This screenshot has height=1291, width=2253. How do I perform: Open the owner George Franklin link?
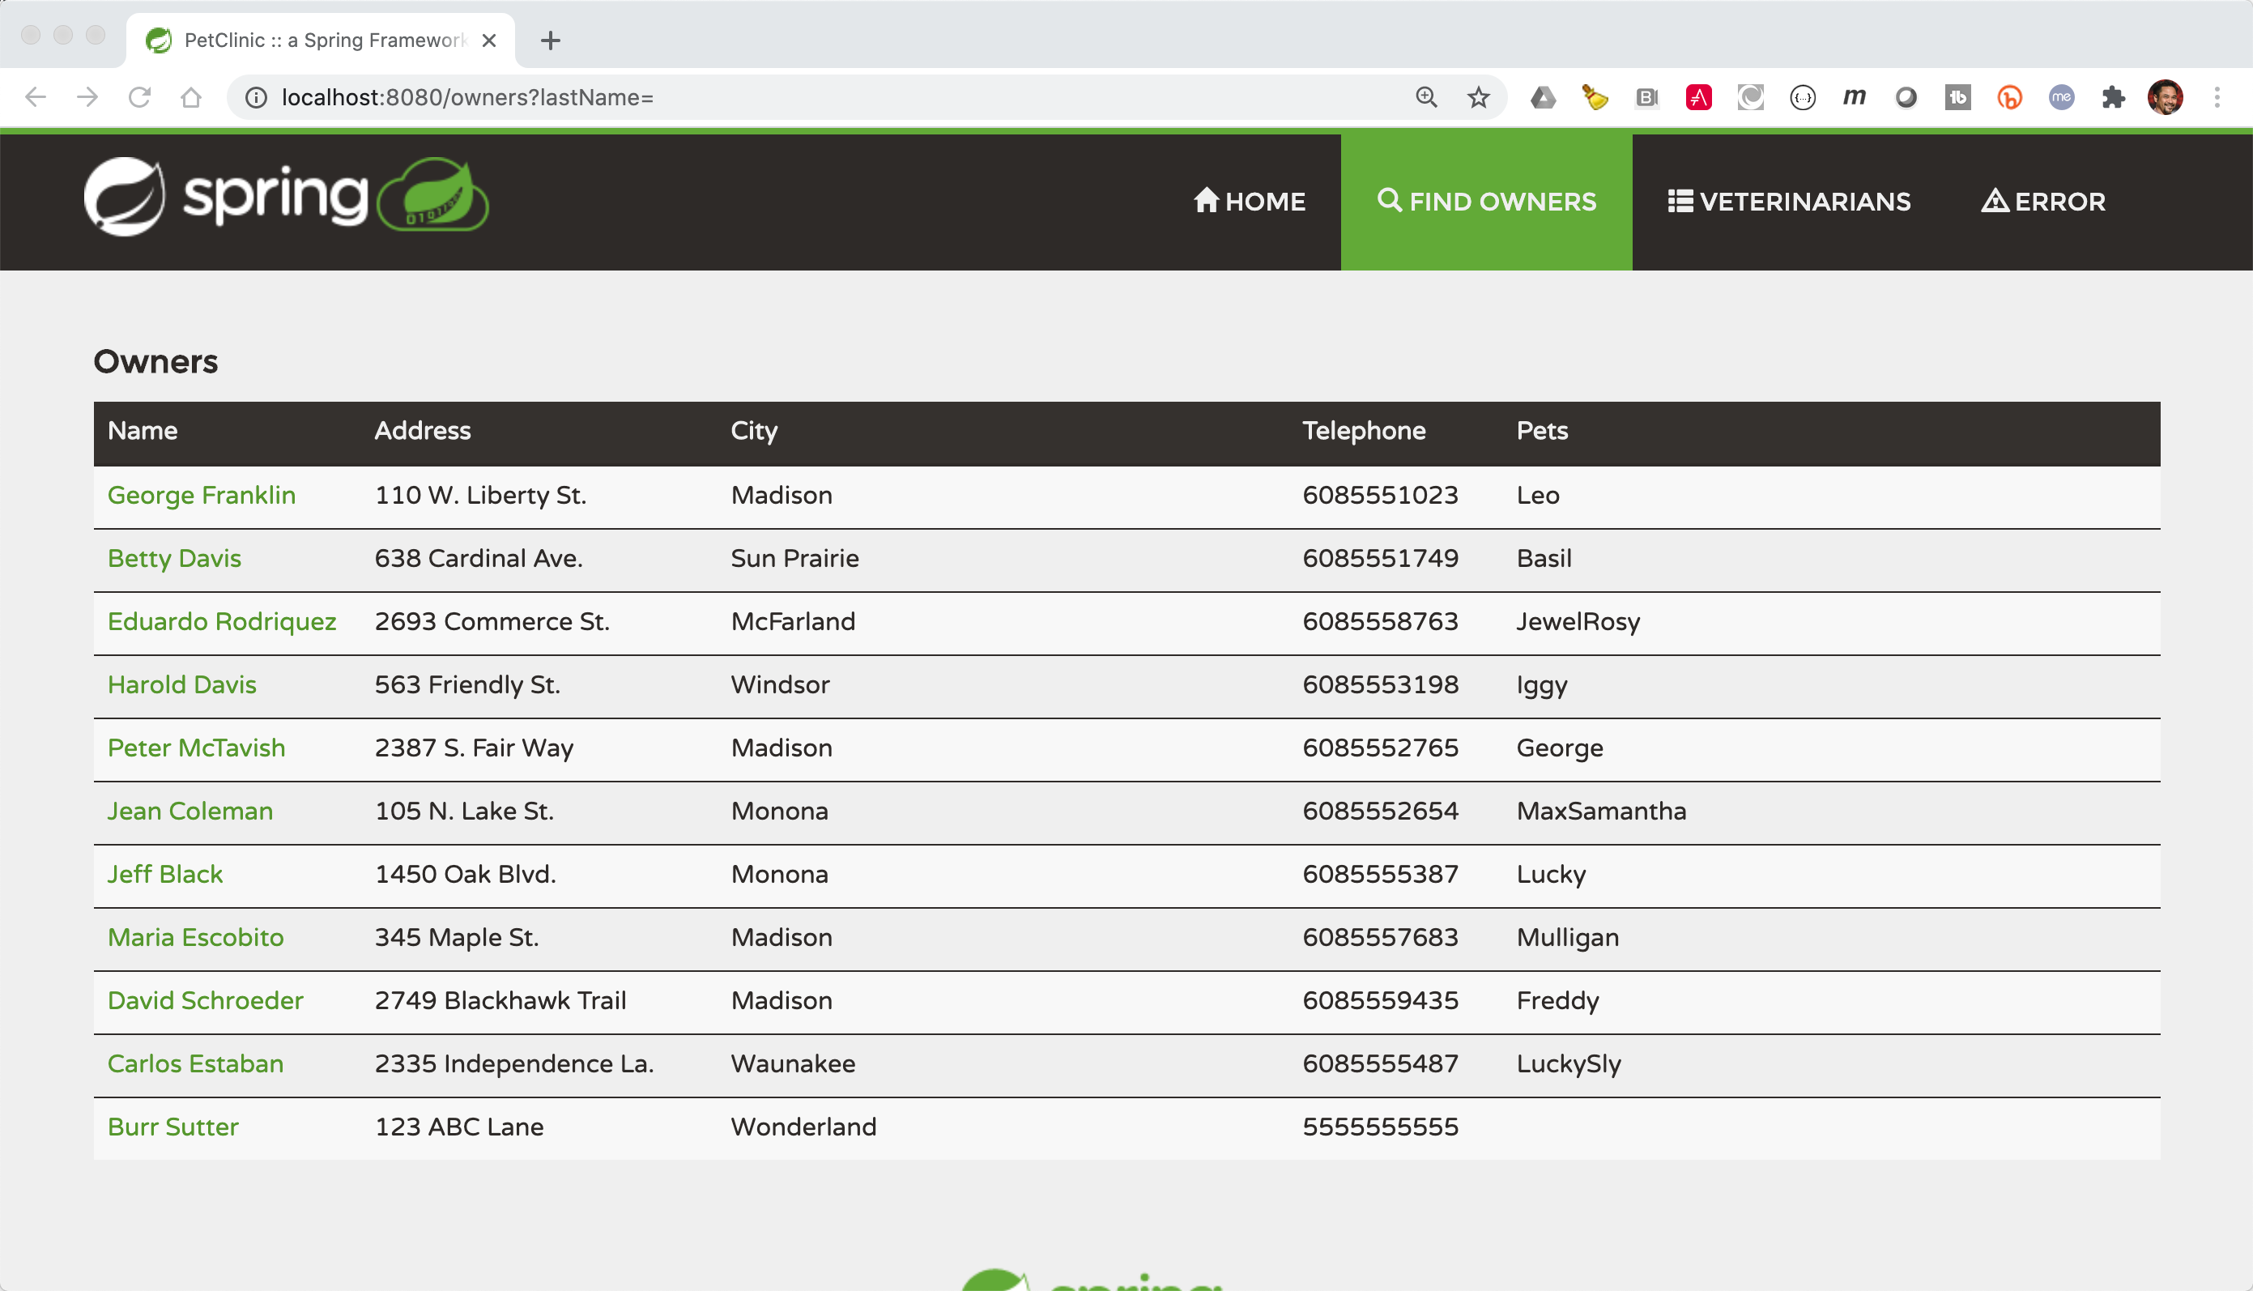pyautogui.click(x=201, y=495)
